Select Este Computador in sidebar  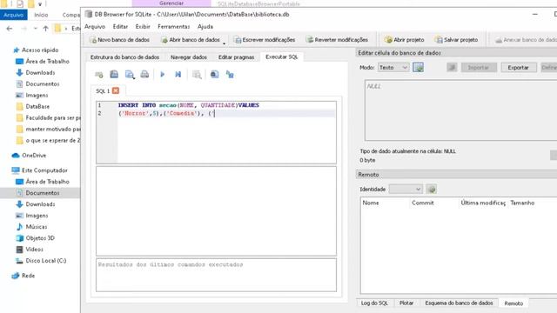pos(44,170)
